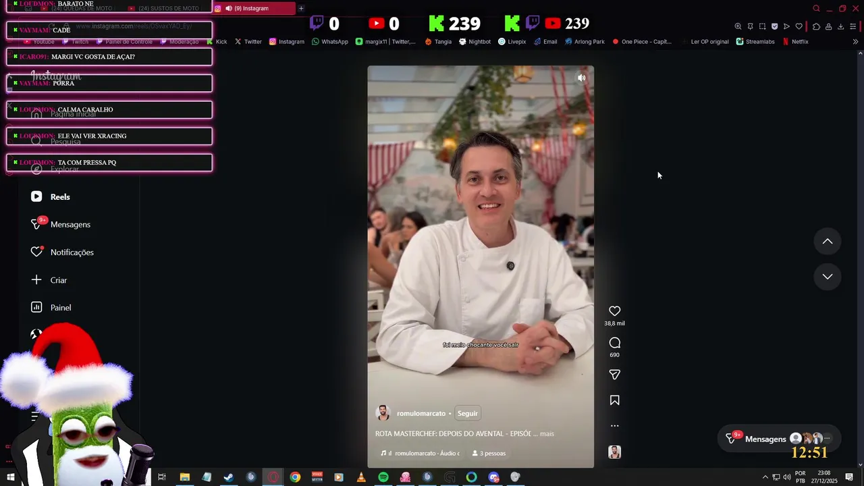
Task: Expand hidden bookmarks with double chevron
Action: (x=855, y=41)
